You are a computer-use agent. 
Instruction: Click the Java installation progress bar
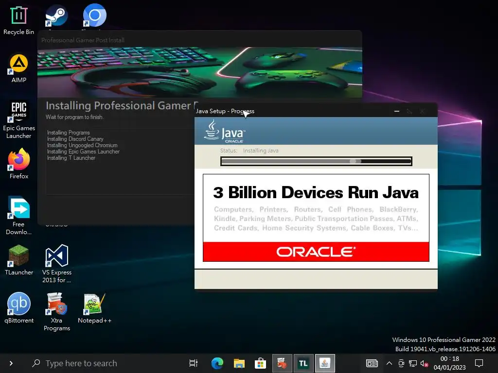[316, 161]
